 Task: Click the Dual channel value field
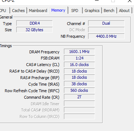pos(106,23)
